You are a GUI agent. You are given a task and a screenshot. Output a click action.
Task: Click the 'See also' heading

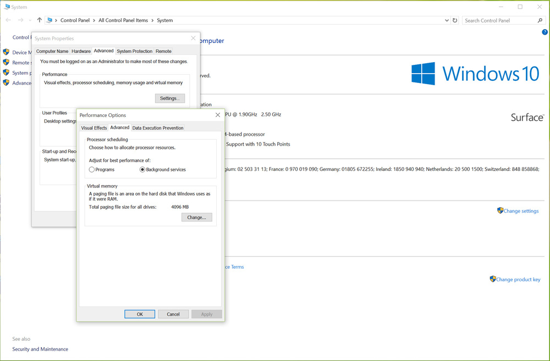pos(21,339)
